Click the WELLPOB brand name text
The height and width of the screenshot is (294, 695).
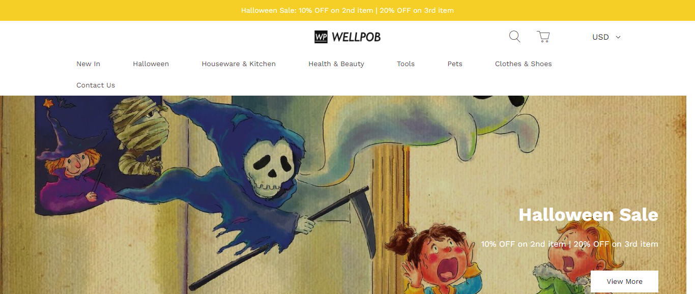tap(356, 37)
